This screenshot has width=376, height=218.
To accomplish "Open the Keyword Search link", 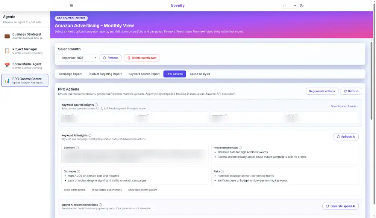I will [344, 106].
